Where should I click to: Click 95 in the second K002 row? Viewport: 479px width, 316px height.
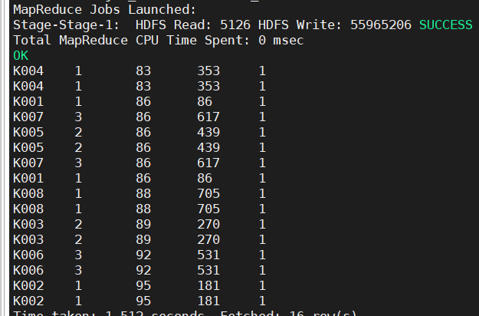point(143,301)
